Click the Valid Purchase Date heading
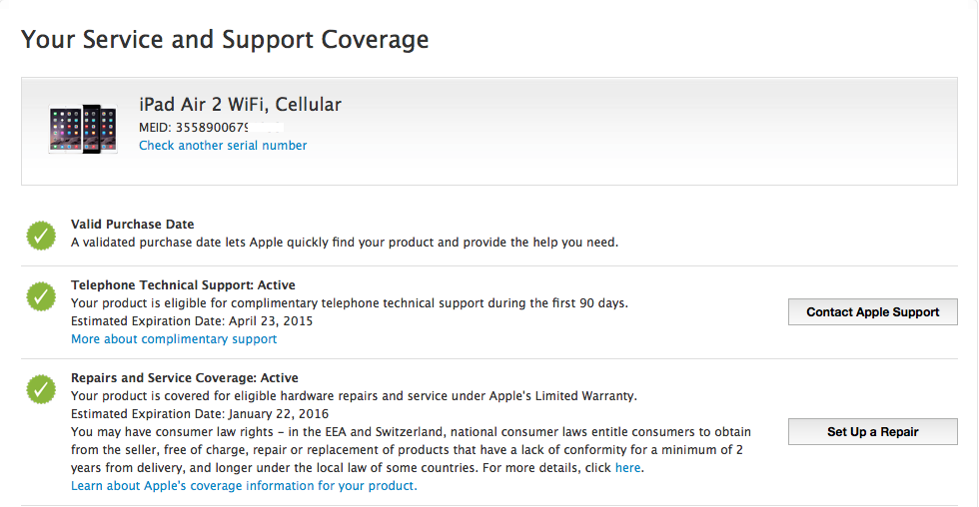 (132, 224)
